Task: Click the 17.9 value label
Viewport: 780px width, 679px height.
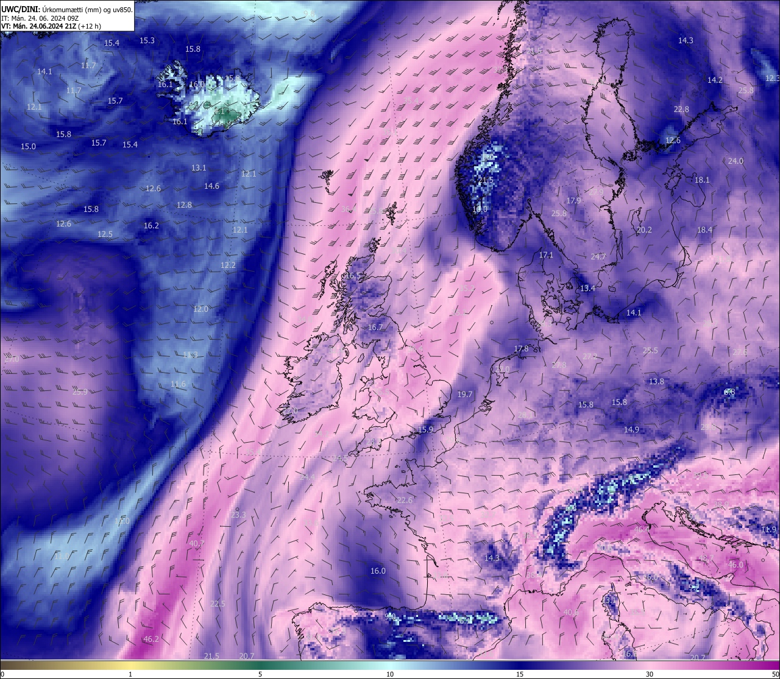Action: coord(573,201)
